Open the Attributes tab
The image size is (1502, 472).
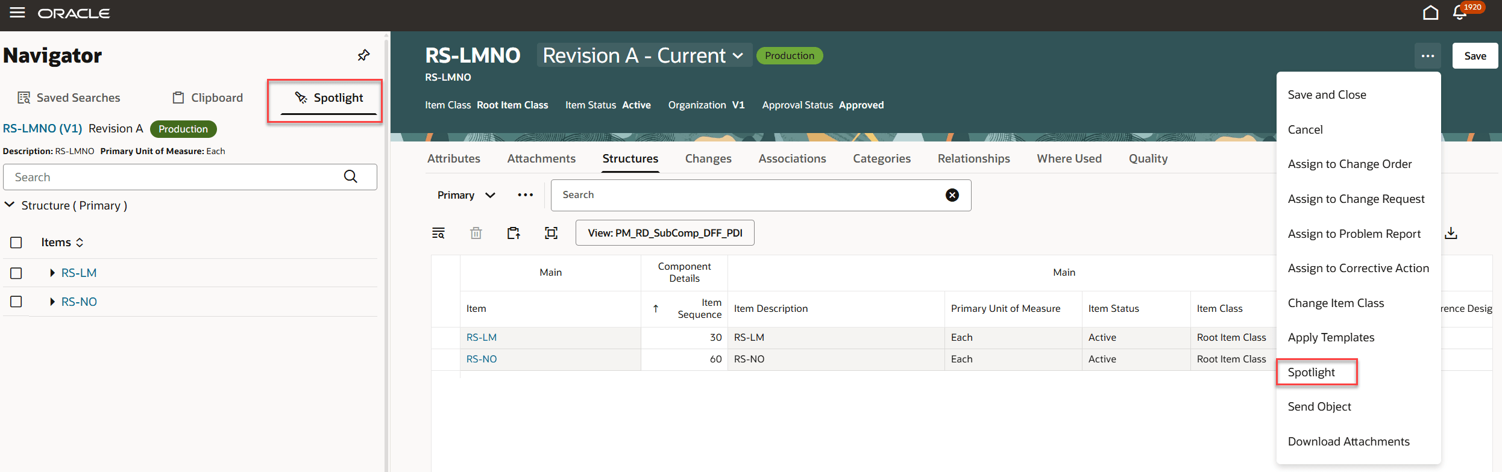454,158
